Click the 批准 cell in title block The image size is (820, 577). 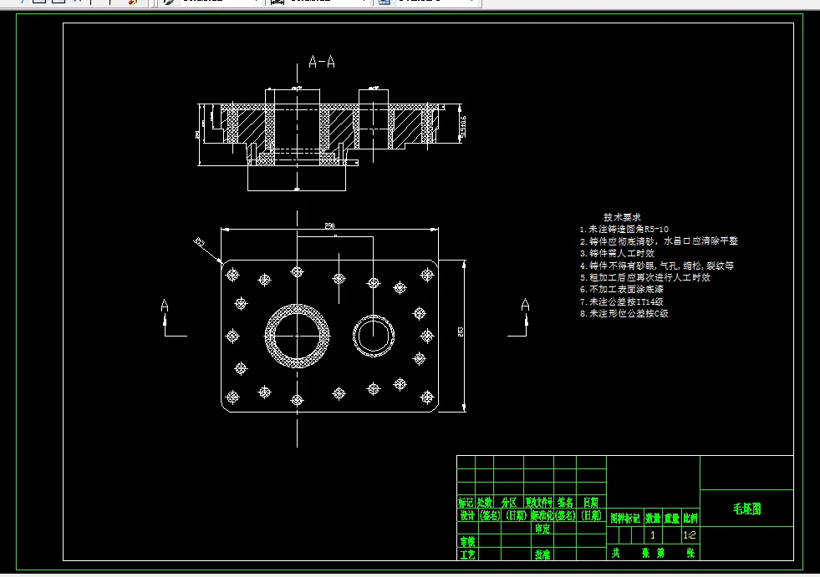coord(542,554)
